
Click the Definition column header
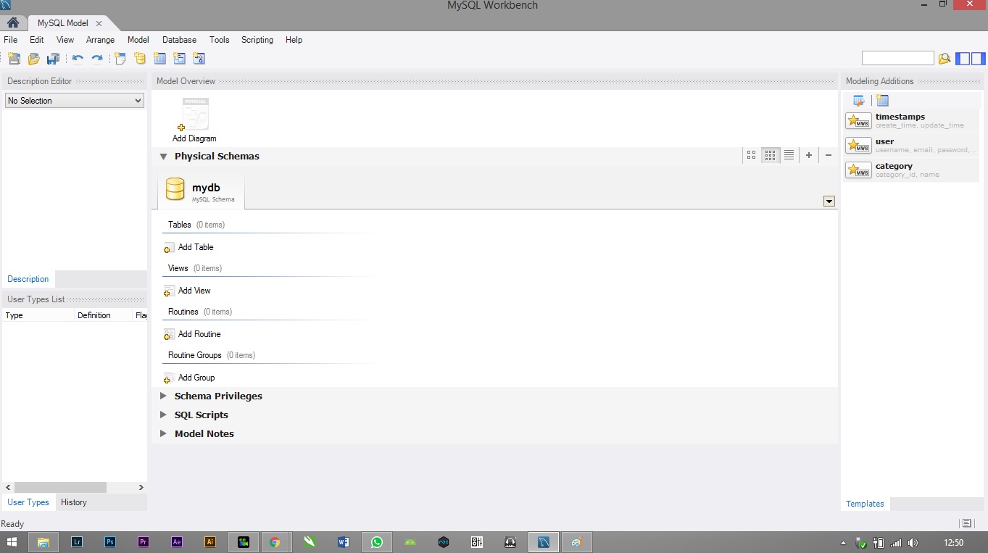[104, 315]
